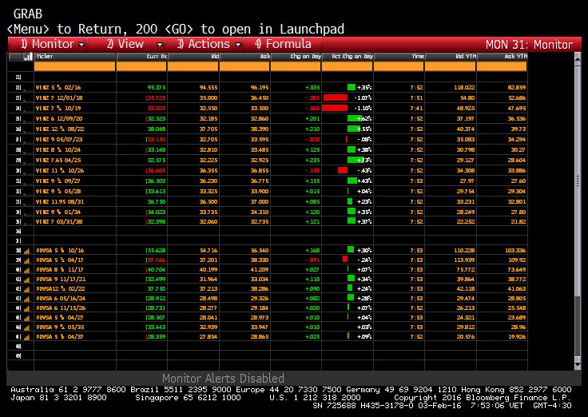588x417 pixels.
Task: Click orange filter field under Ticker column
Action: coord(74,67)
